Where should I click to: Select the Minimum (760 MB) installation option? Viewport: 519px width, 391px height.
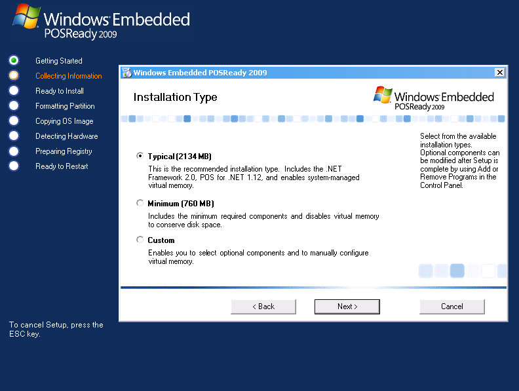click(x=140, y=203)
